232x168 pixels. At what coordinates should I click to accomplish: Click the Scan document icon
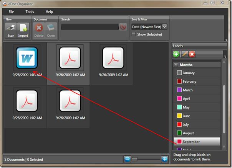(11, 28)
